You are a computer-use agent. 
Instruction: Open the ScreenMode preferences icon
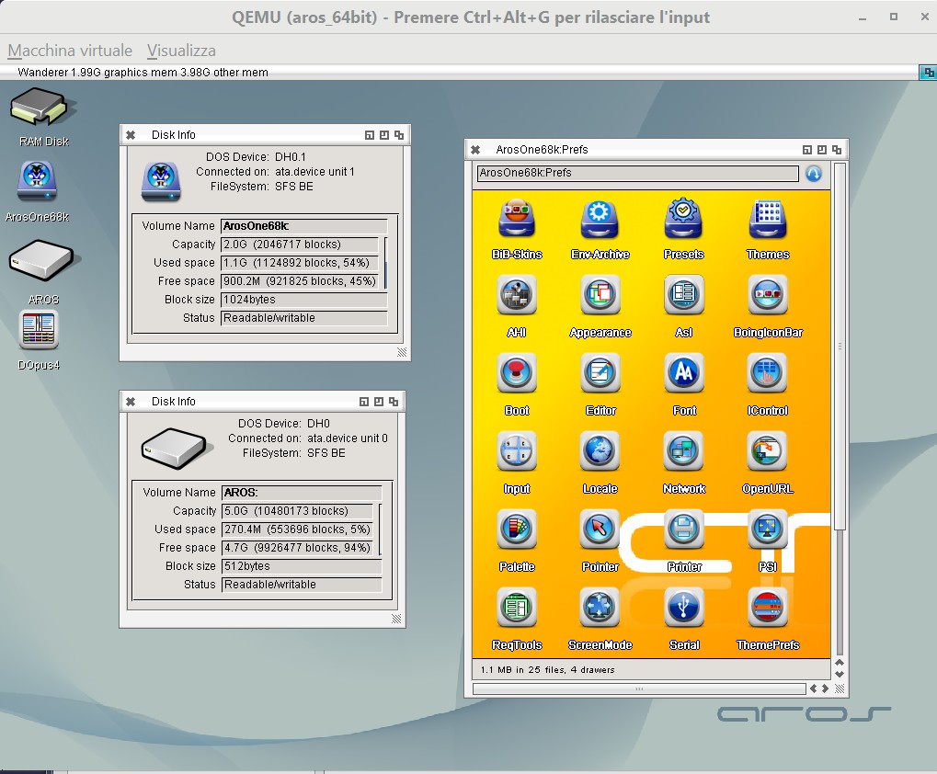600,609
